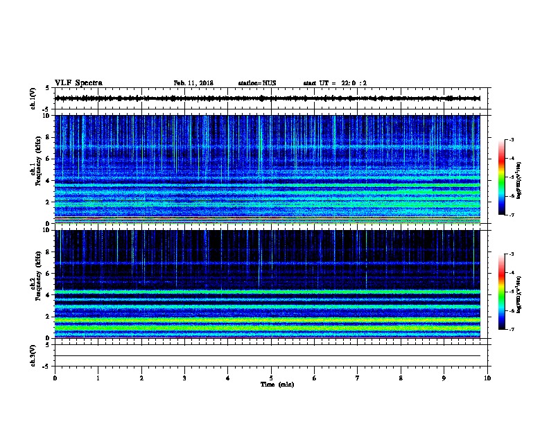Click the ch.1 spectrogram panel
Viewport: 549px width, 424px height.
(x=268, y=169)
